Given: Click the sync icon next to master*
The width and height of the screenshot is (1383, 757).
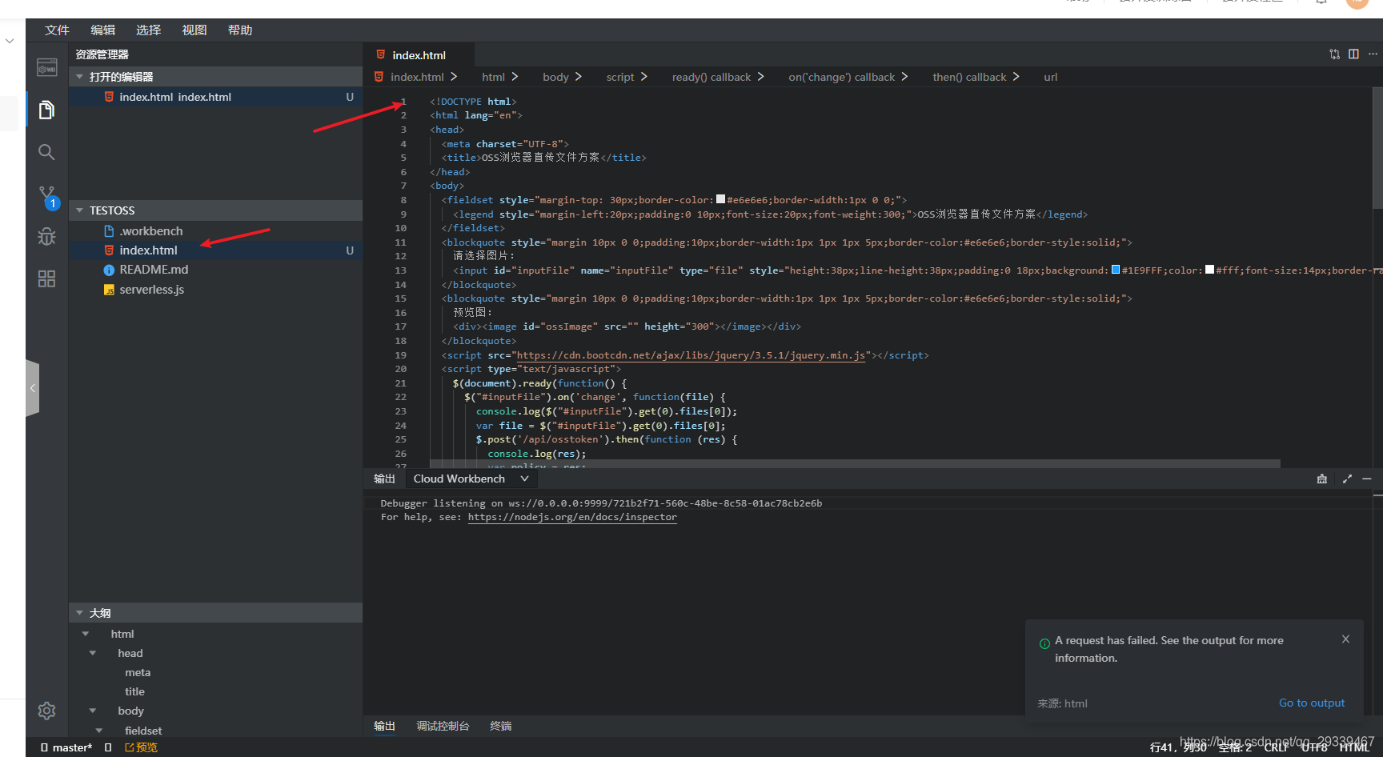Looking at the screenshot, I should click(x=108, y=747).
